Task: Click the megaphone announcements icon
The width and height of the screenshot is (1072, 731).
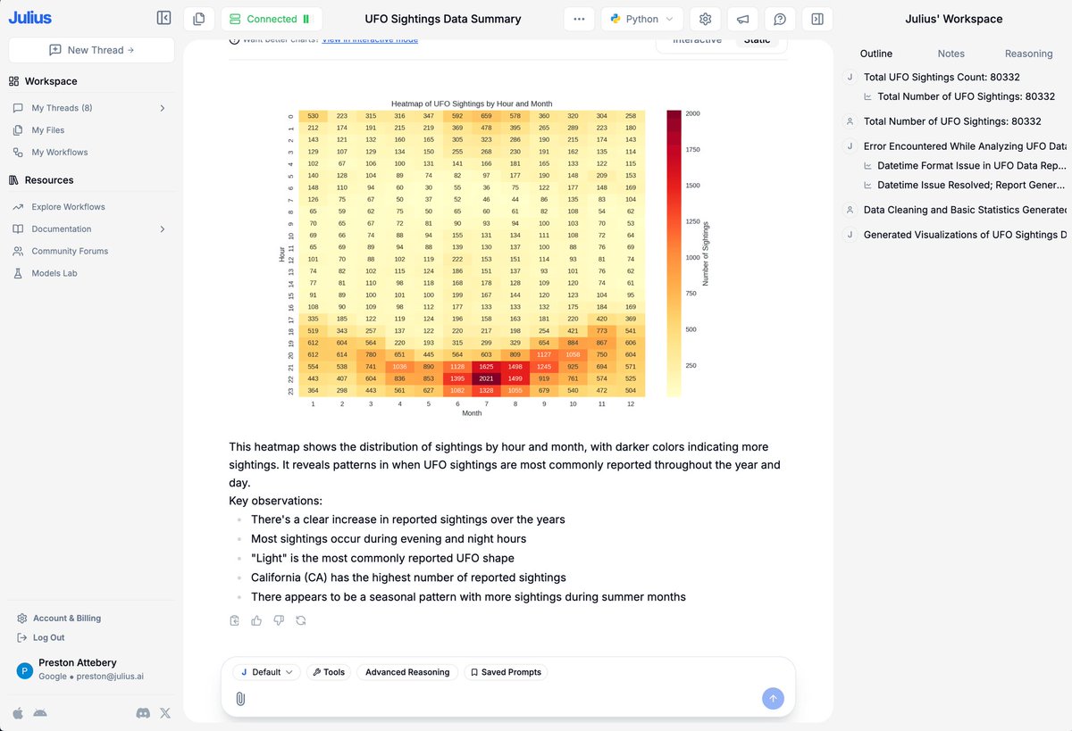Action: point(742,19)
